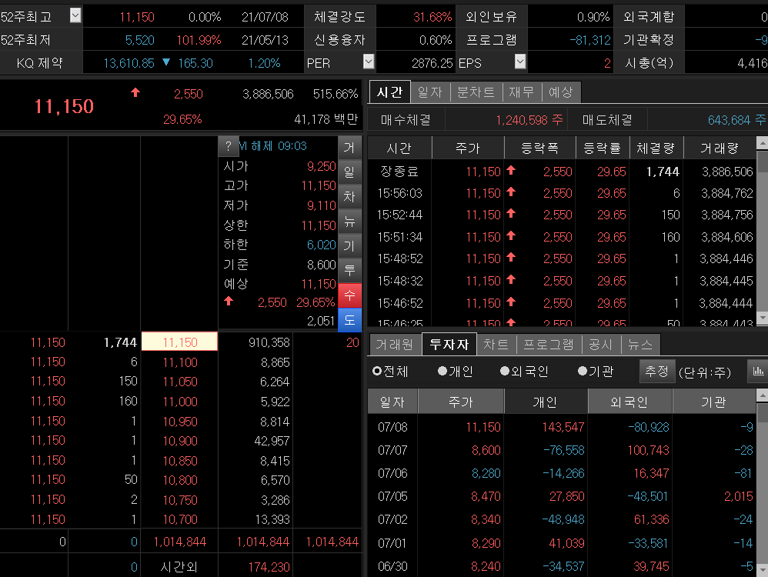Click the 10,750 order book price

(180, 500)
